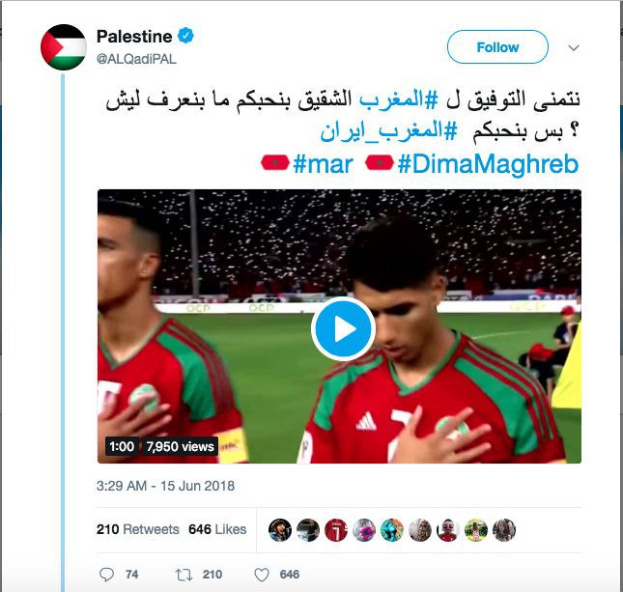Click the last liker avatar in row
The width and height of the screenshot is (623, 592).
pos(504,529)
